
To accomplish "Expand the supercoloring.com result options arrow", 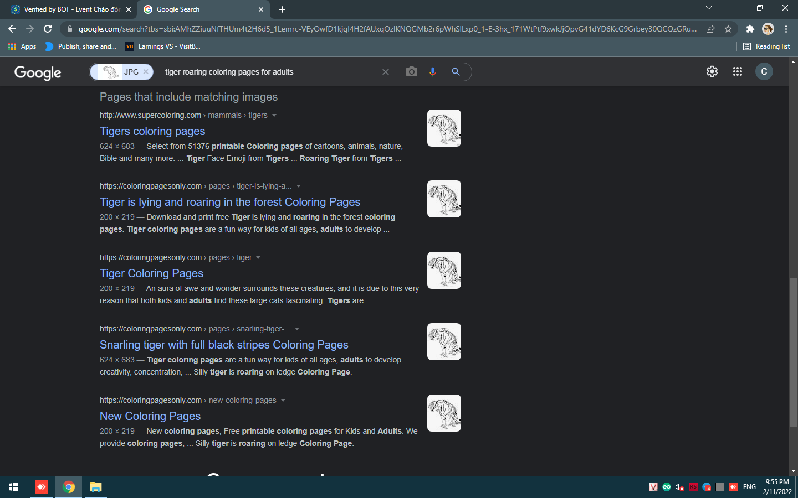I will (274, 116).
